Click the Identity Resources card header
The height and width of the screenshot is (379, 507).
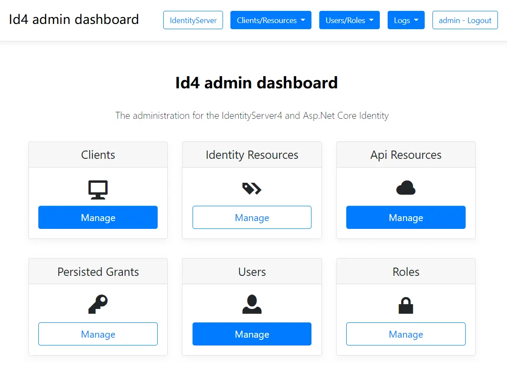tap(252, 155)
